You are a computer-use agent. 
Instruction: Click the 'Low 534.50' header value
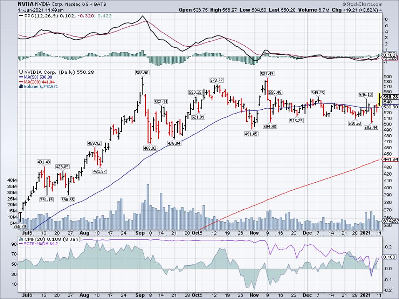[252, 10]
